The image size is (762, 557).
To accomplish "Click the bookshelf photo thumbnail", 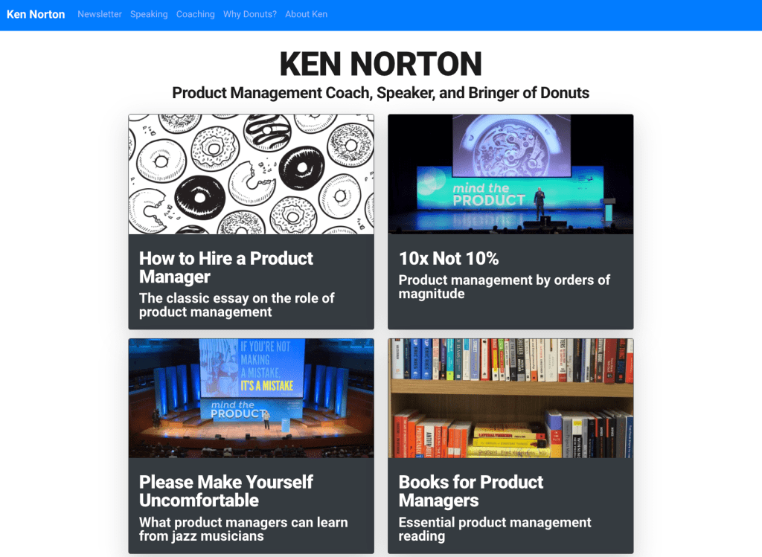I will point(510,398).
